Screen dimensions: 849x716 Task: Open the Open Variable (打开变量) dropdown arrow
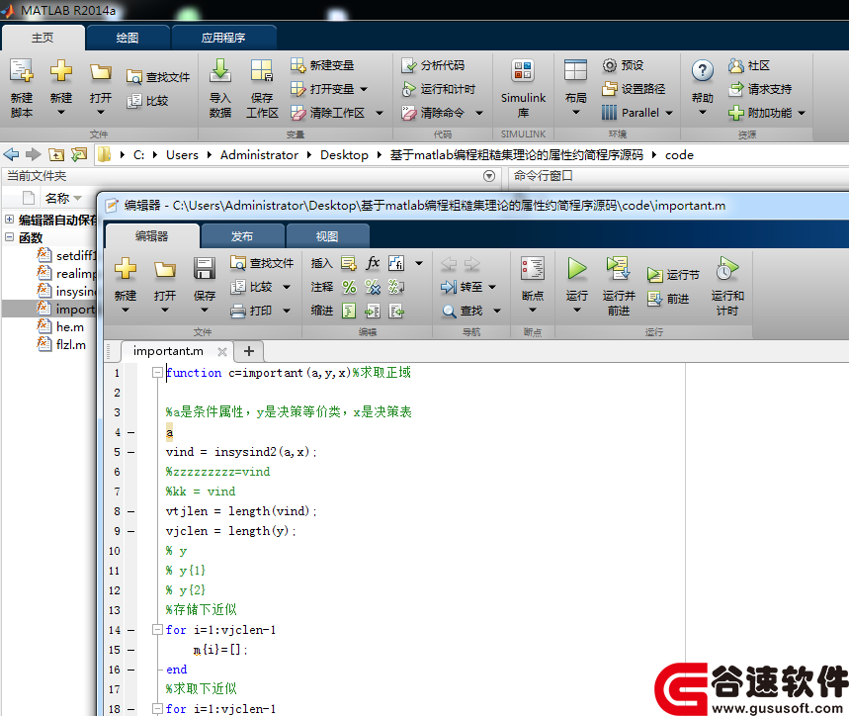[x=364, y=89]
